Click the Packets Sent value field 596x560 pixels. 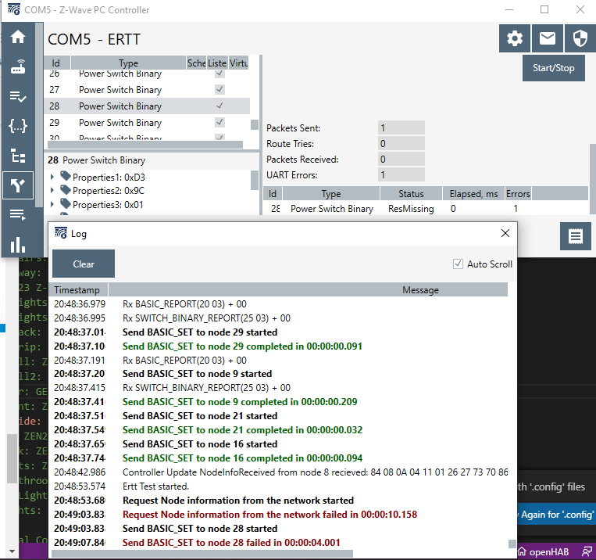401,128
